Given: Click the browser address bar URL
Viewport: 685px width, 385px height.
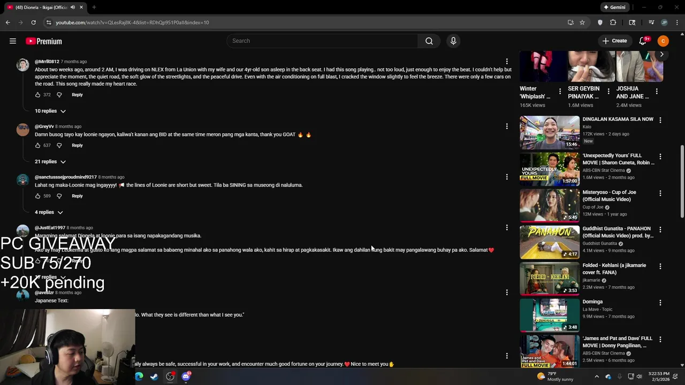Looking at the screenshot, I should [132, 22].
